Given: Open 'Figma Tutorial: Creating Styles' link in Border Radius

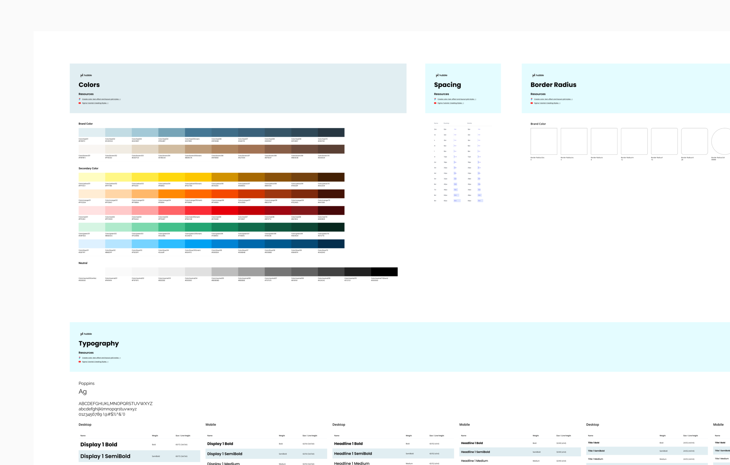Looking at the screenshot, I should 547,103.
